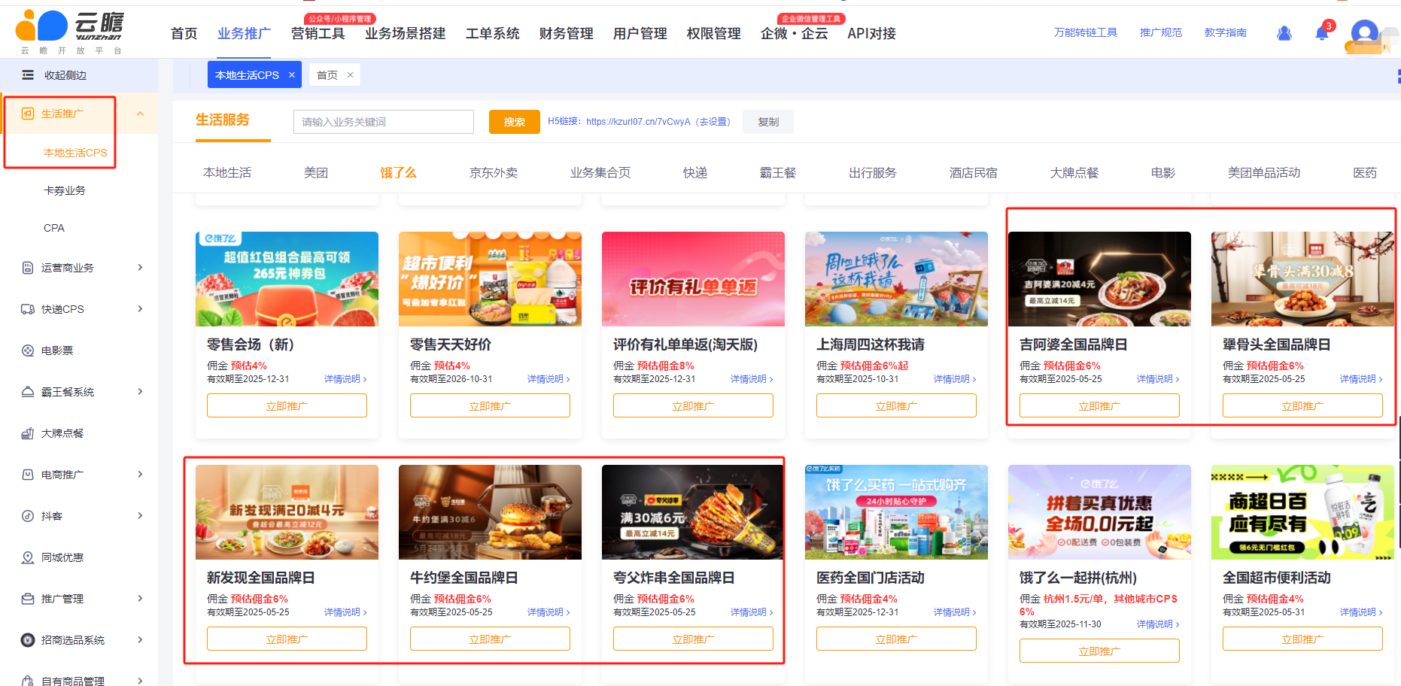This screenshot has width=1401, height=686.
Task: Select CPA in sidebar
Action: (x=54, y=228)
